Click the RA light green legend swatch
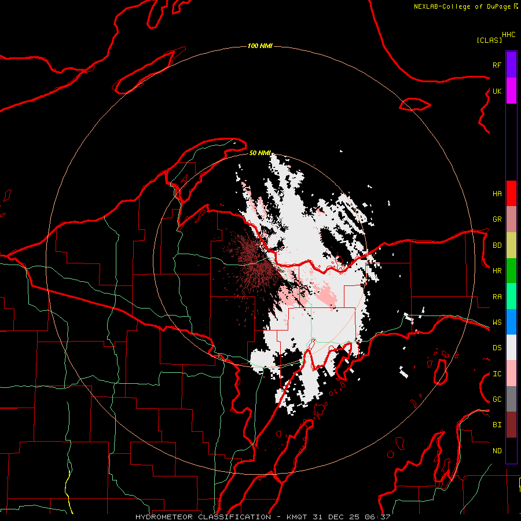521x521 pixels. (511, 296)
